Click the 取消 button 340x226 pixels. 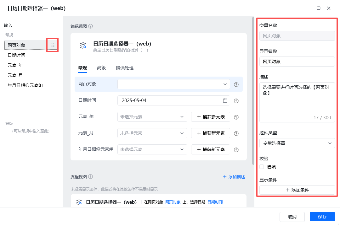[292, 217]
